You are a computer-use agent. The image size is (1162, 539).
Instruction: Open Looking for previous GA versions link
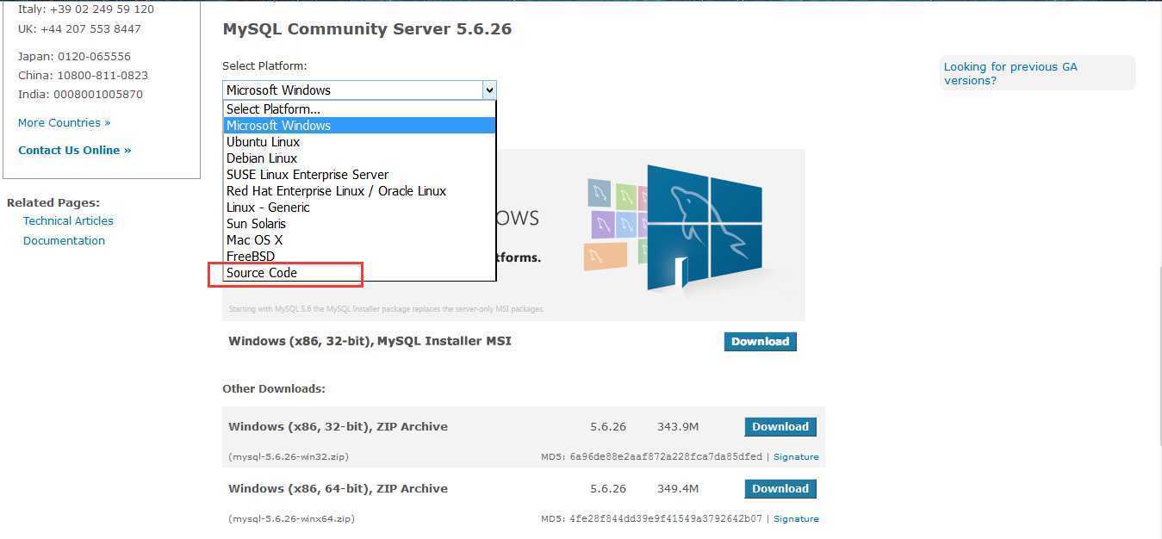[1010, 73]
